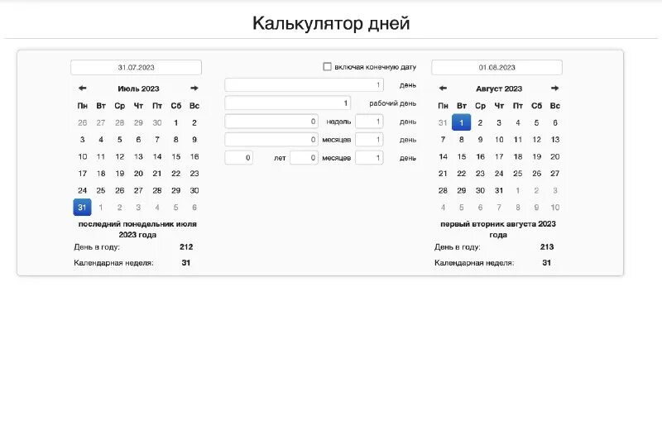
Task: Focus the days field in the years row
Action: (369, 158)
